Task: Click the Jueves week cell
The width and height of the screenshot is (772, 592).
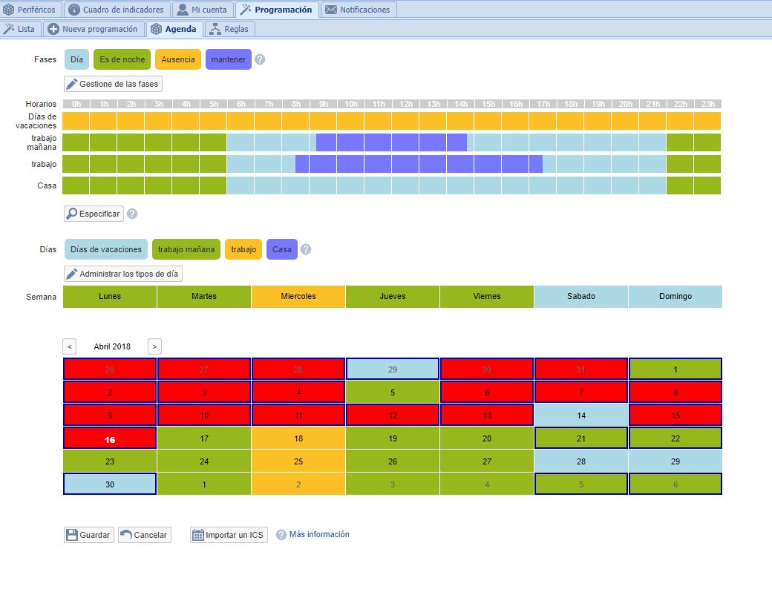Action: tap(393, 297)
